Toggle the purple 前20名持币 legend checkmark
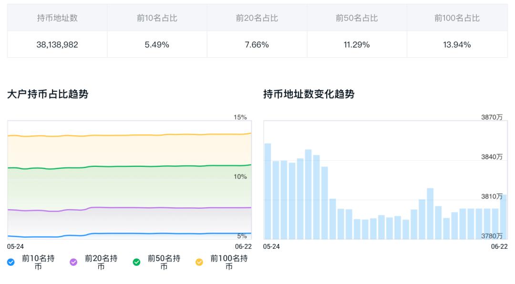Viewport: 515px width, 284px height. click(73, 262)
